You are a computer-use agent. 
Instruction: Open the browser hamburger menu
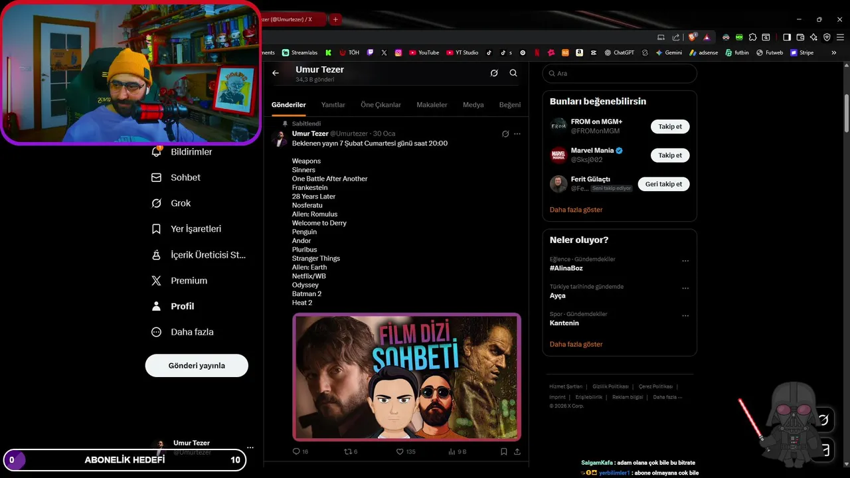(840, 37)
